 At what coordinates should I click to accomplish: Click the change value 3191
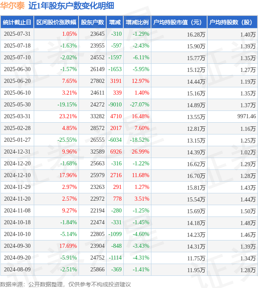coord(116,81)
